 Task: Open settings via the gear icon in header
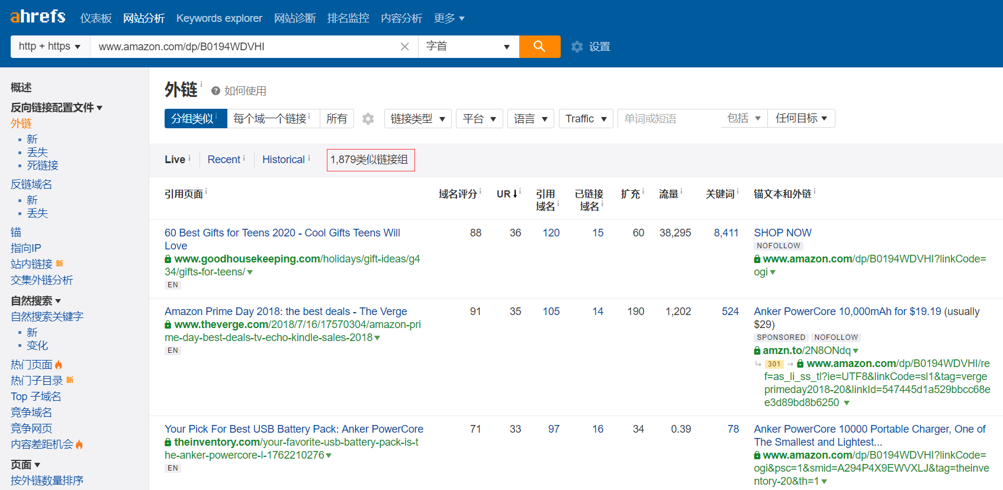click(x=577, y=47)
